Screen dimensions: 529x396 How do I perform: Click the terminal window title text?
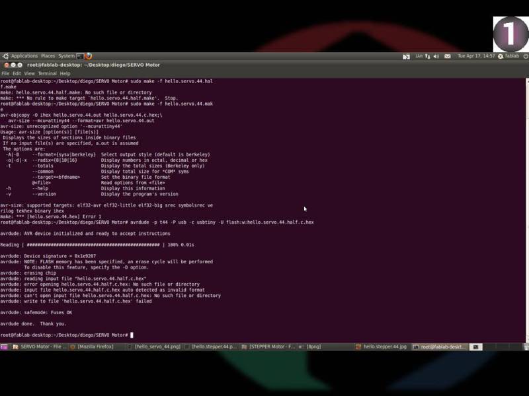pos(93,65)
